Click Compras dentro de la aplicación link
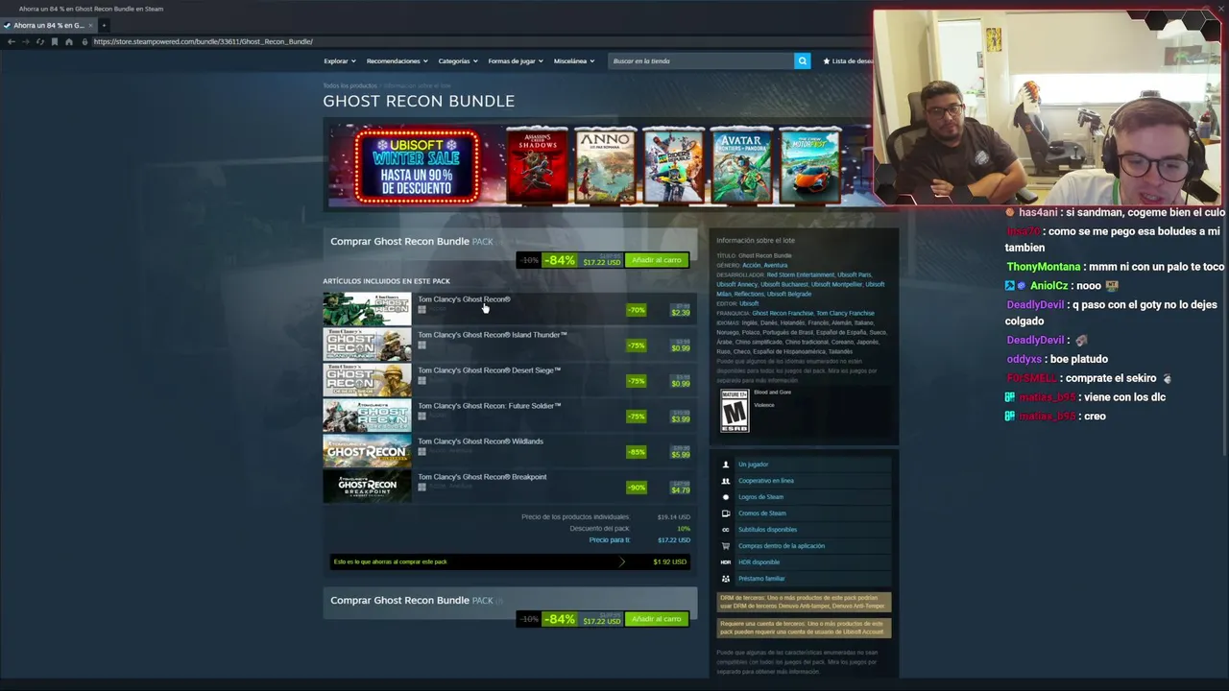The height and width of the screenshot is (691, 1229). pos(782,546)
